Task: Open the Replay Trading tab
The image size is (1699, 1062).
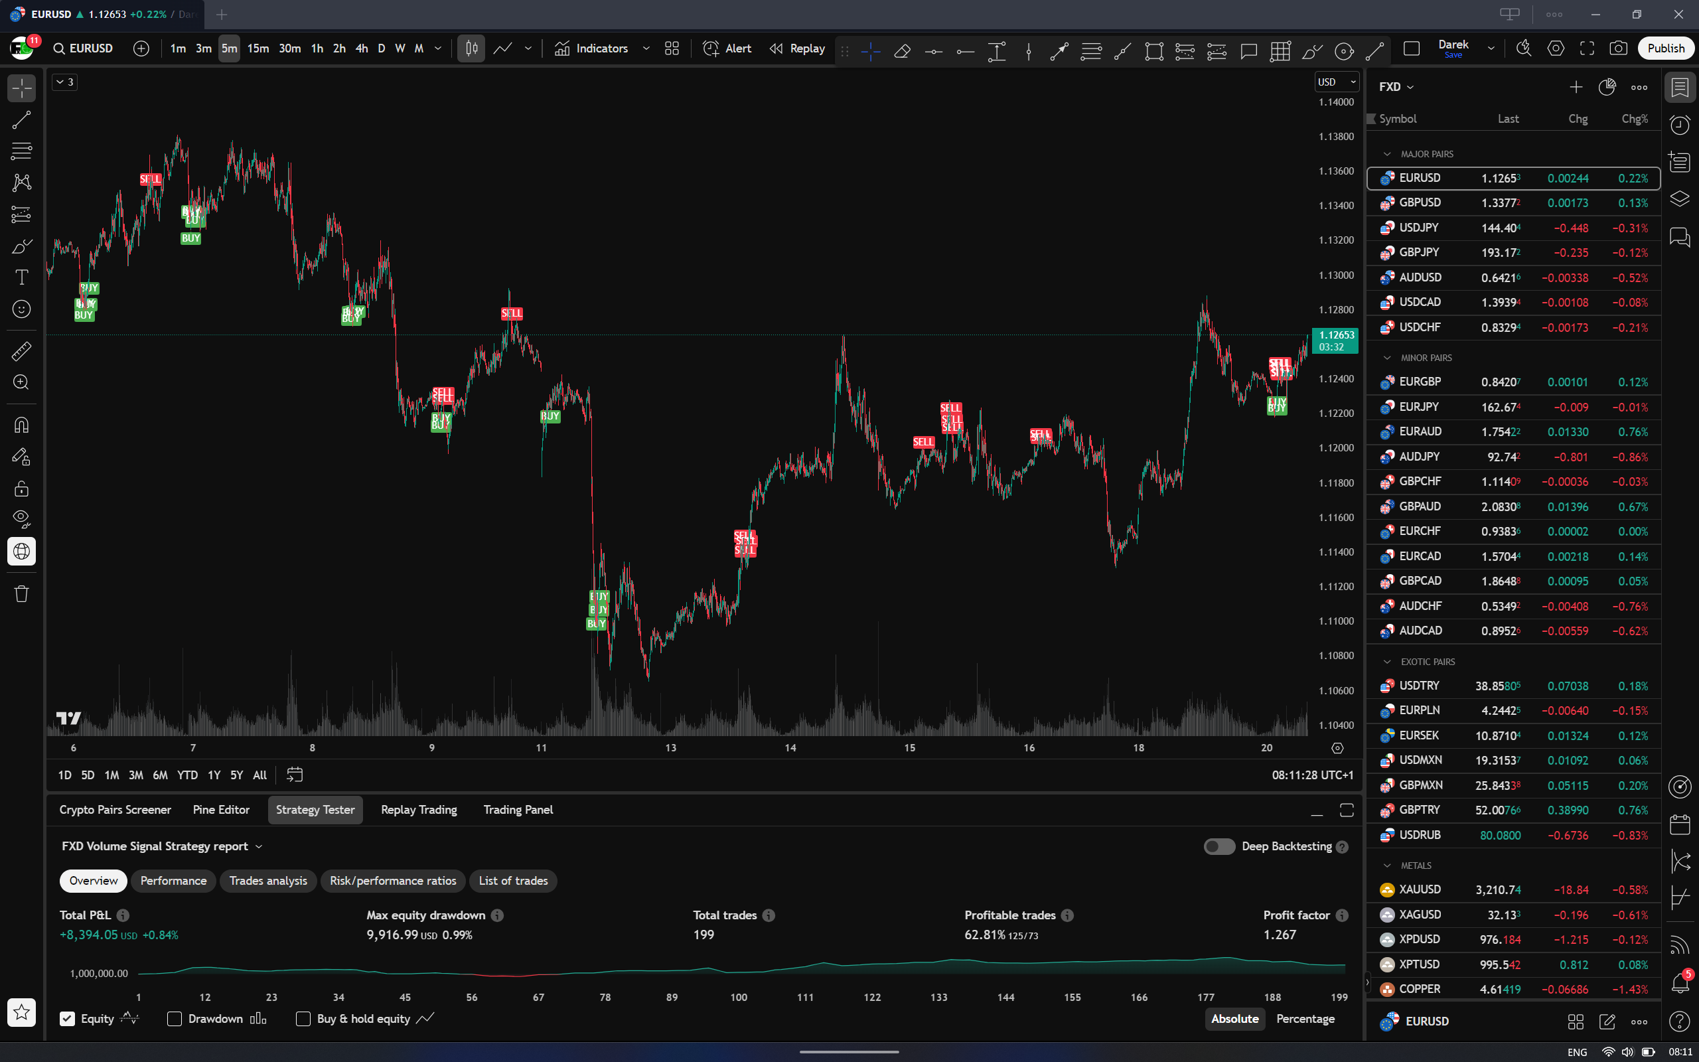Action: (419, 810)
